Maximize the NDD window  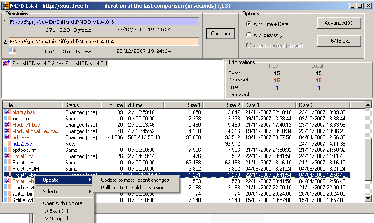360,6
